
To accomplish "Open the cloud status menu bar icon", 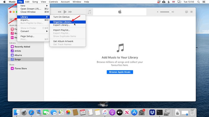I will pos(164,2).
